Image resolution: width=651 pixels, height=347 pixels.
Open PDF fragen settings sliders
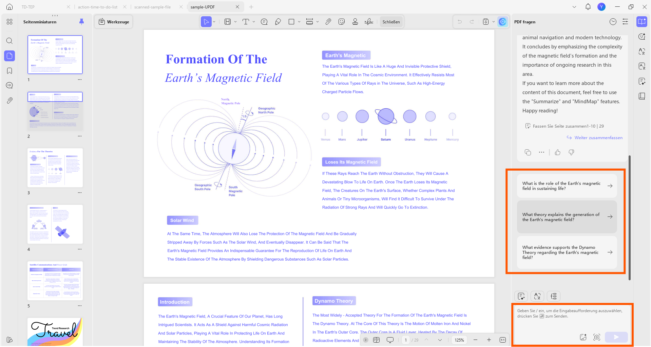[x=625, y=22]
